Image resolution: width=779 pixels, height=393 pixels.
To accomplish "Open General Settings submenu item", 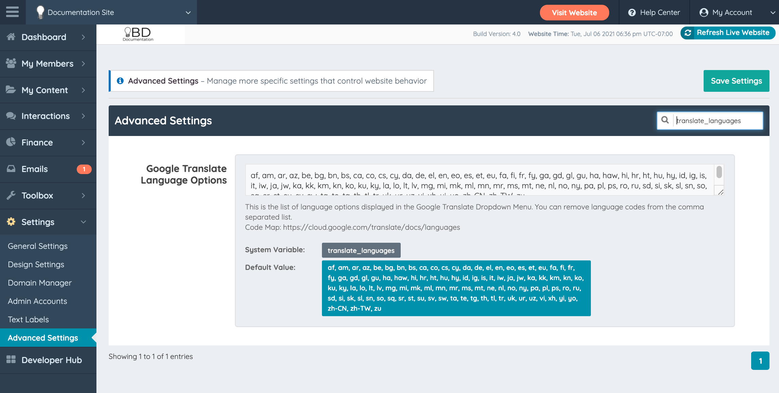I will (38, 246).
